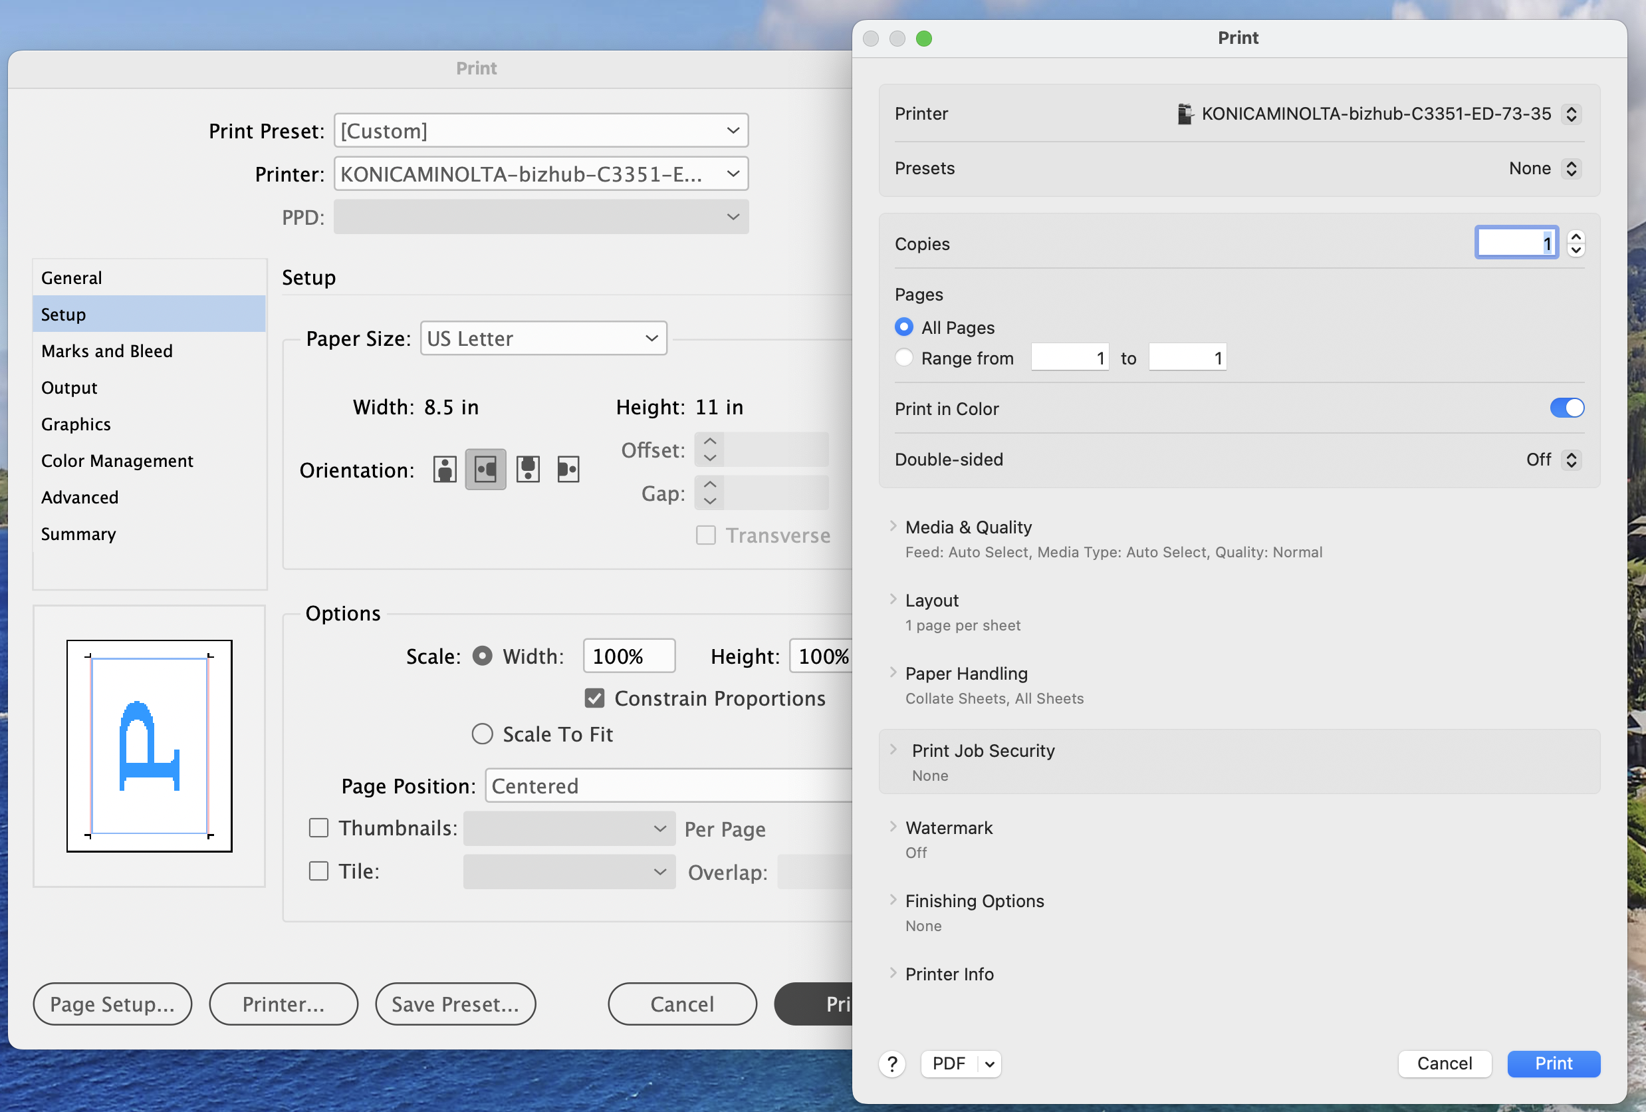Open the Paper Size dropdown
The height and width of the screenshot is (1112, 1646).
click(x=542, y=338)
